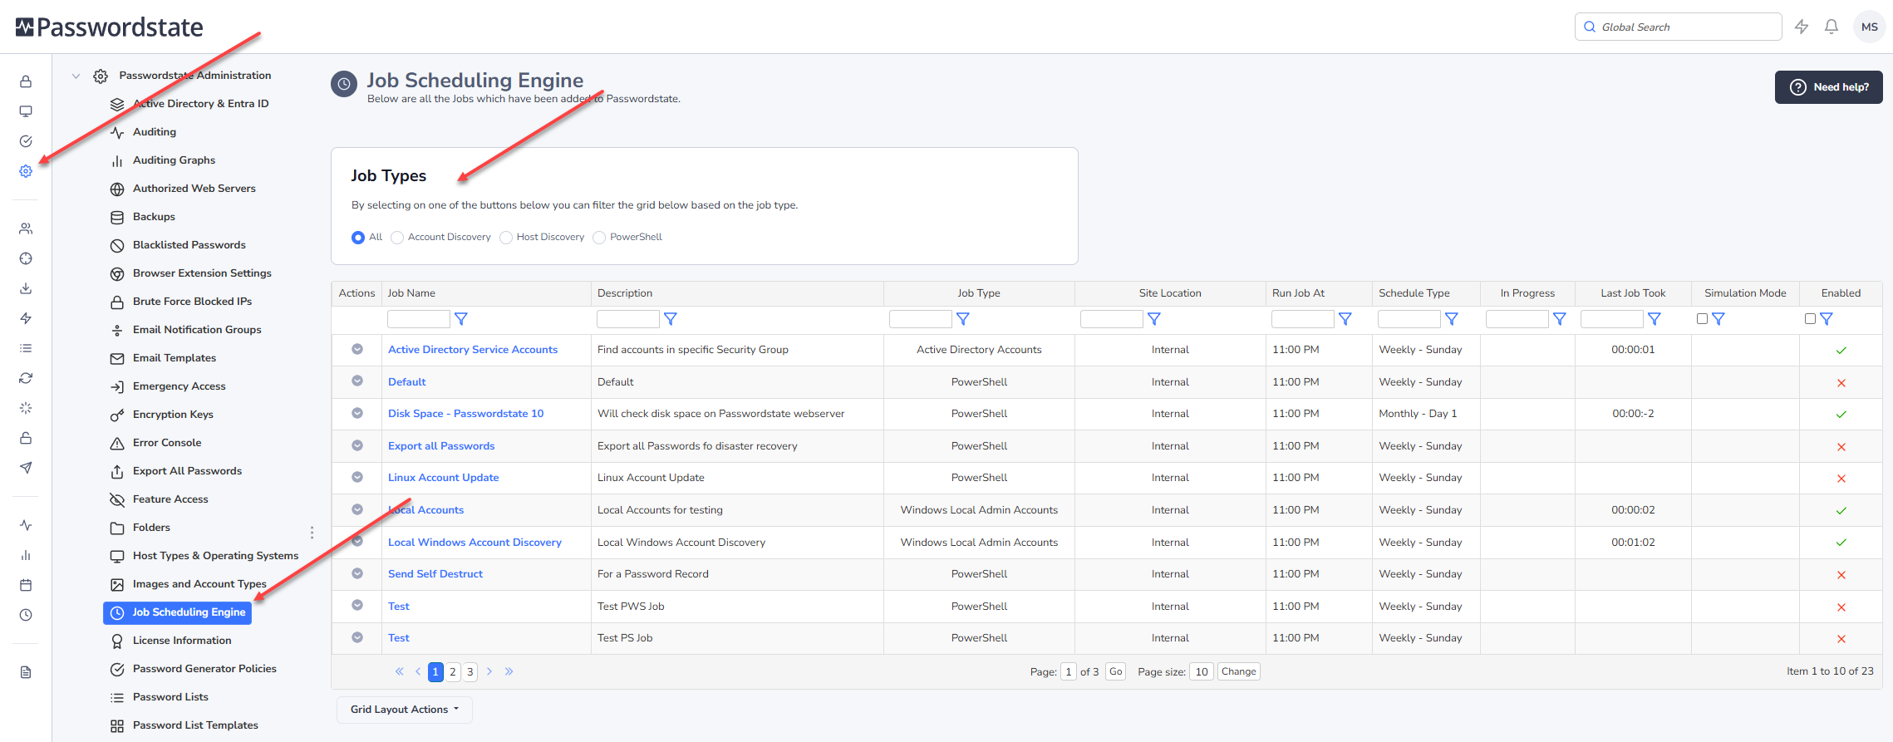Image resolution: width=1893 pixels, height=742 pixels.
Task: Open actions menu for Send Self Destruct
Action: point(357,574)
